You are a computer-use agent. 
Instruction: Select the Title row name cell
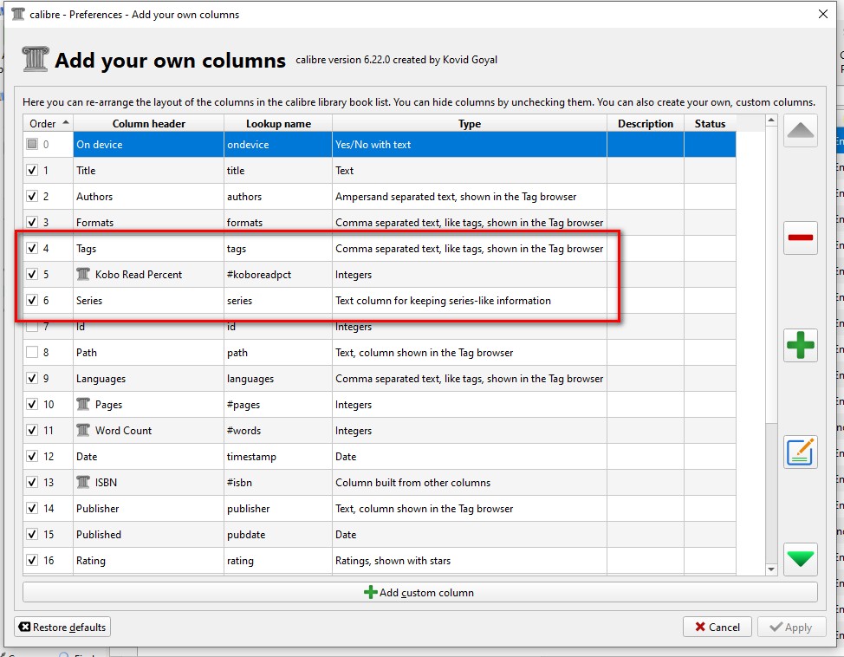tap(148, 170)
